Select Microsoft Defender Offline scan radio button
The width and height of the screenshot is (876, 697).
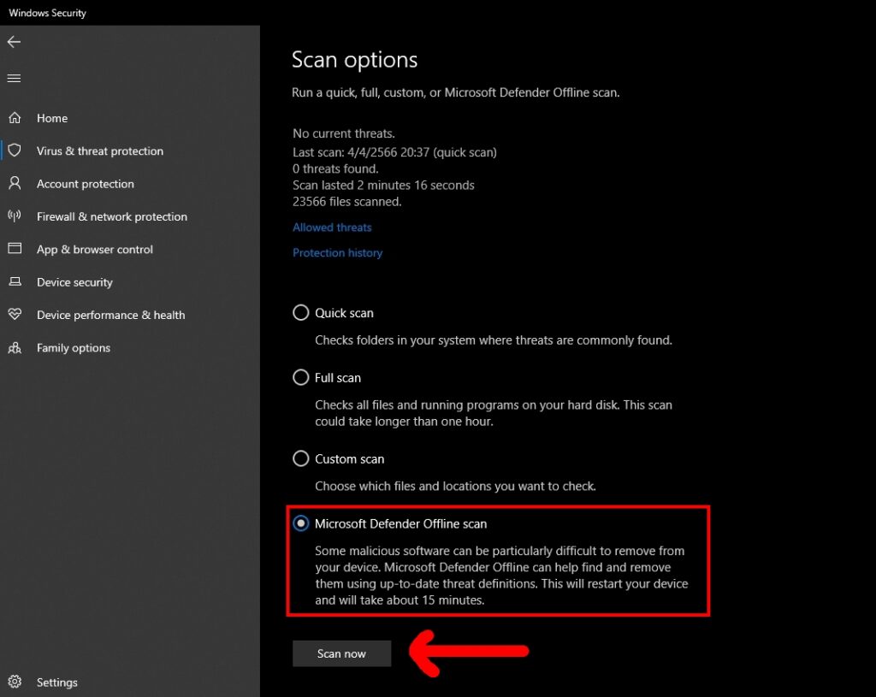[301, 523]
